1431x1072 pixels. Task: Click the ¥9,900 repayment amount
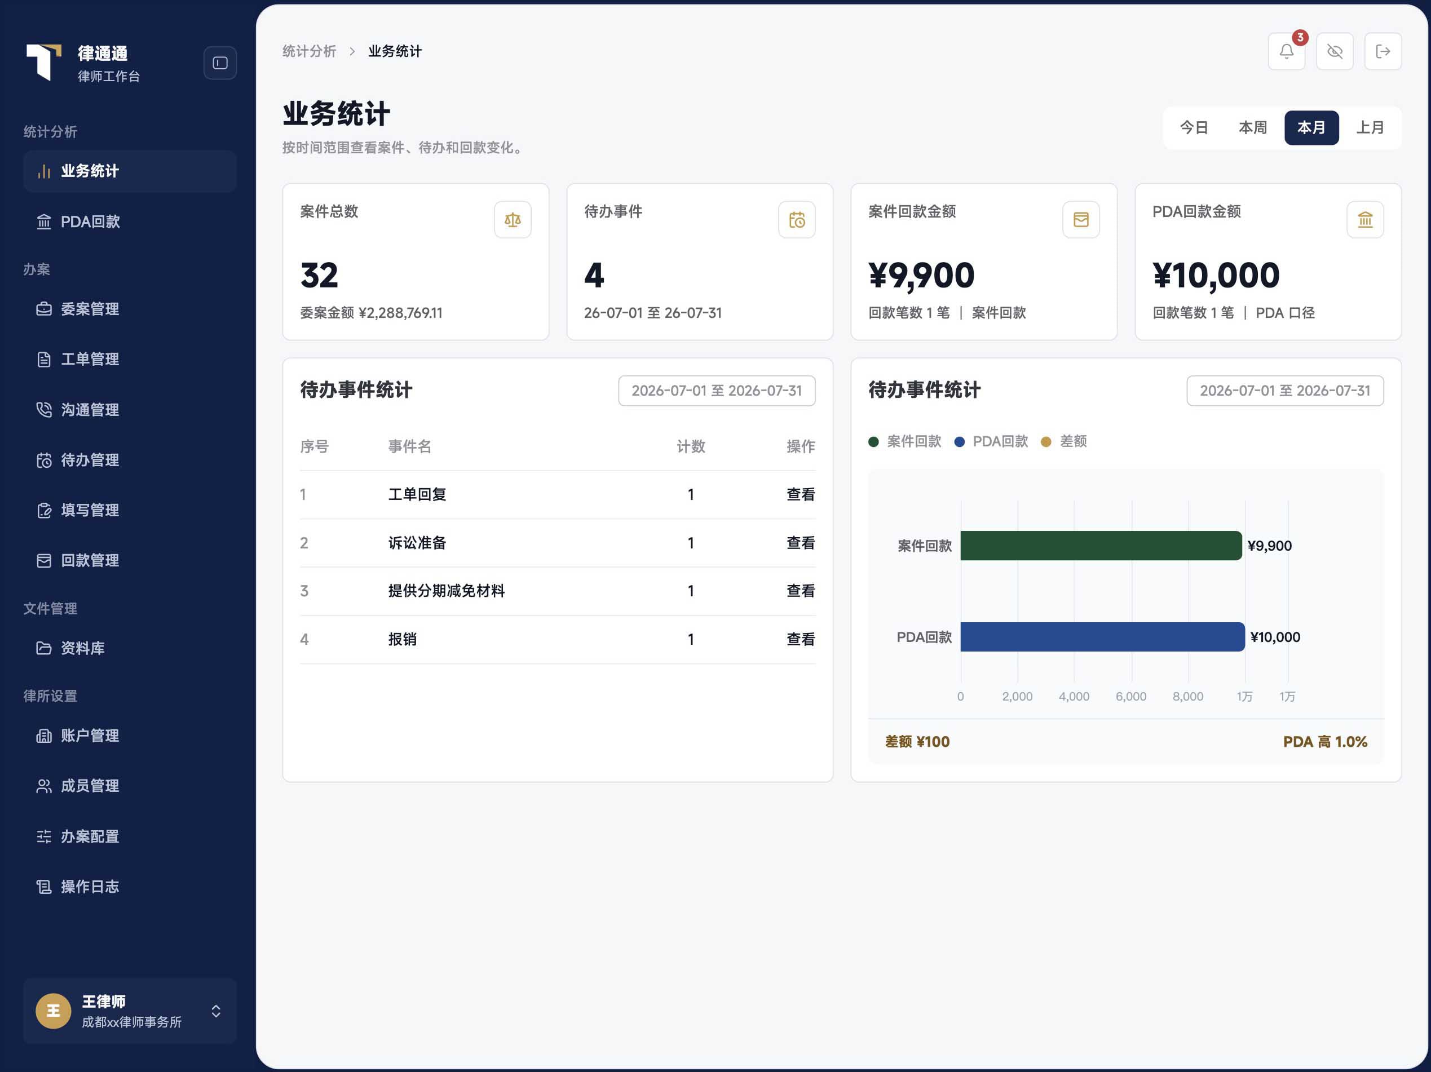tap(921, 276)
